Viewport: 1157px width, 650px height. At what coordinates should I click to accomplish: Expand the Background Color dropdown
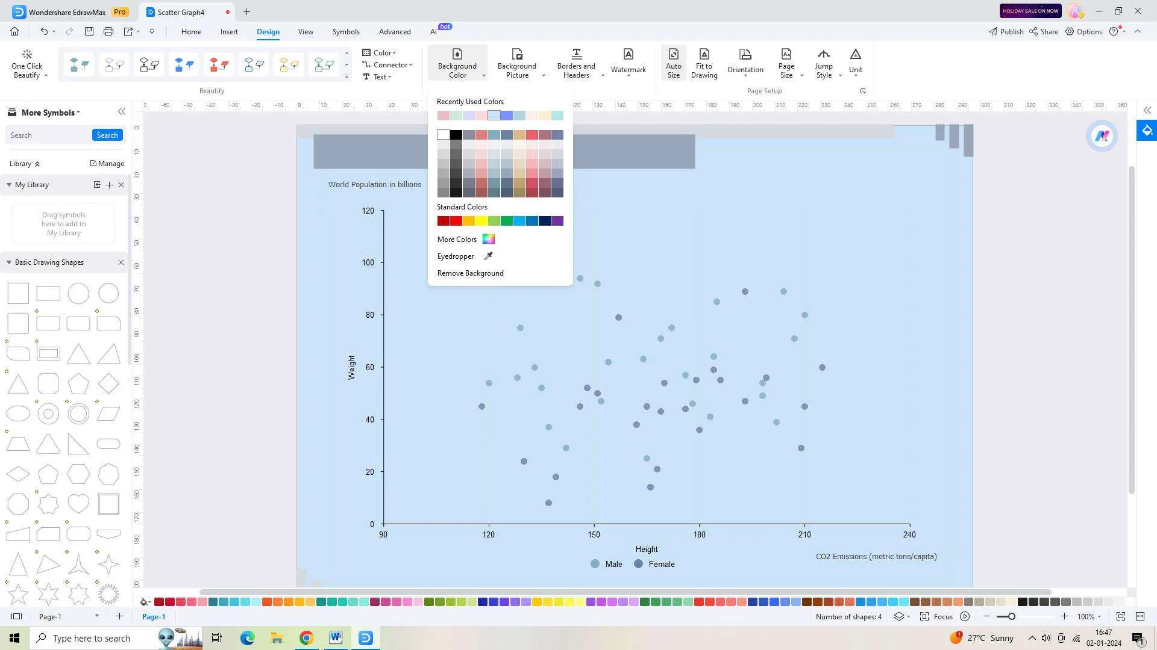(x=484, y=75)
